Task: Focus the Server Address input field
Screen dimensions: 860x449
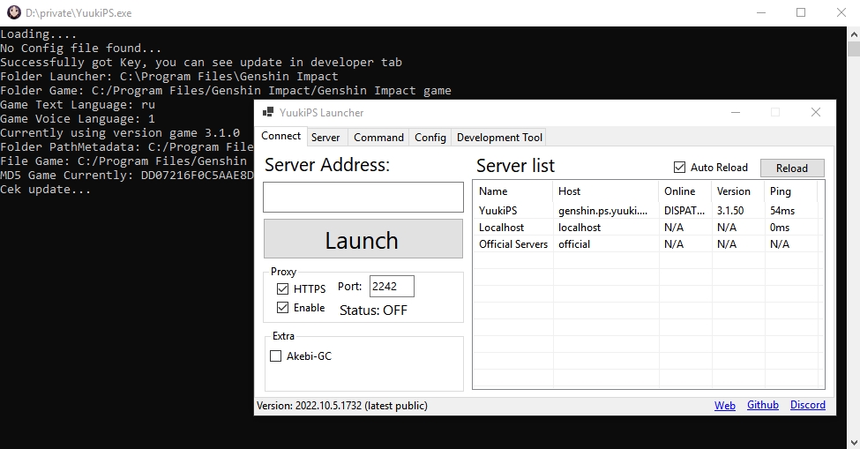Action: pos(363,198)
